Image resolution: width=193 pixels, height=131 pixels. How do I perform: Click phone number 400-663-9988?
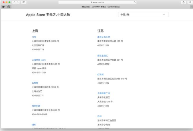pos(39,114)
